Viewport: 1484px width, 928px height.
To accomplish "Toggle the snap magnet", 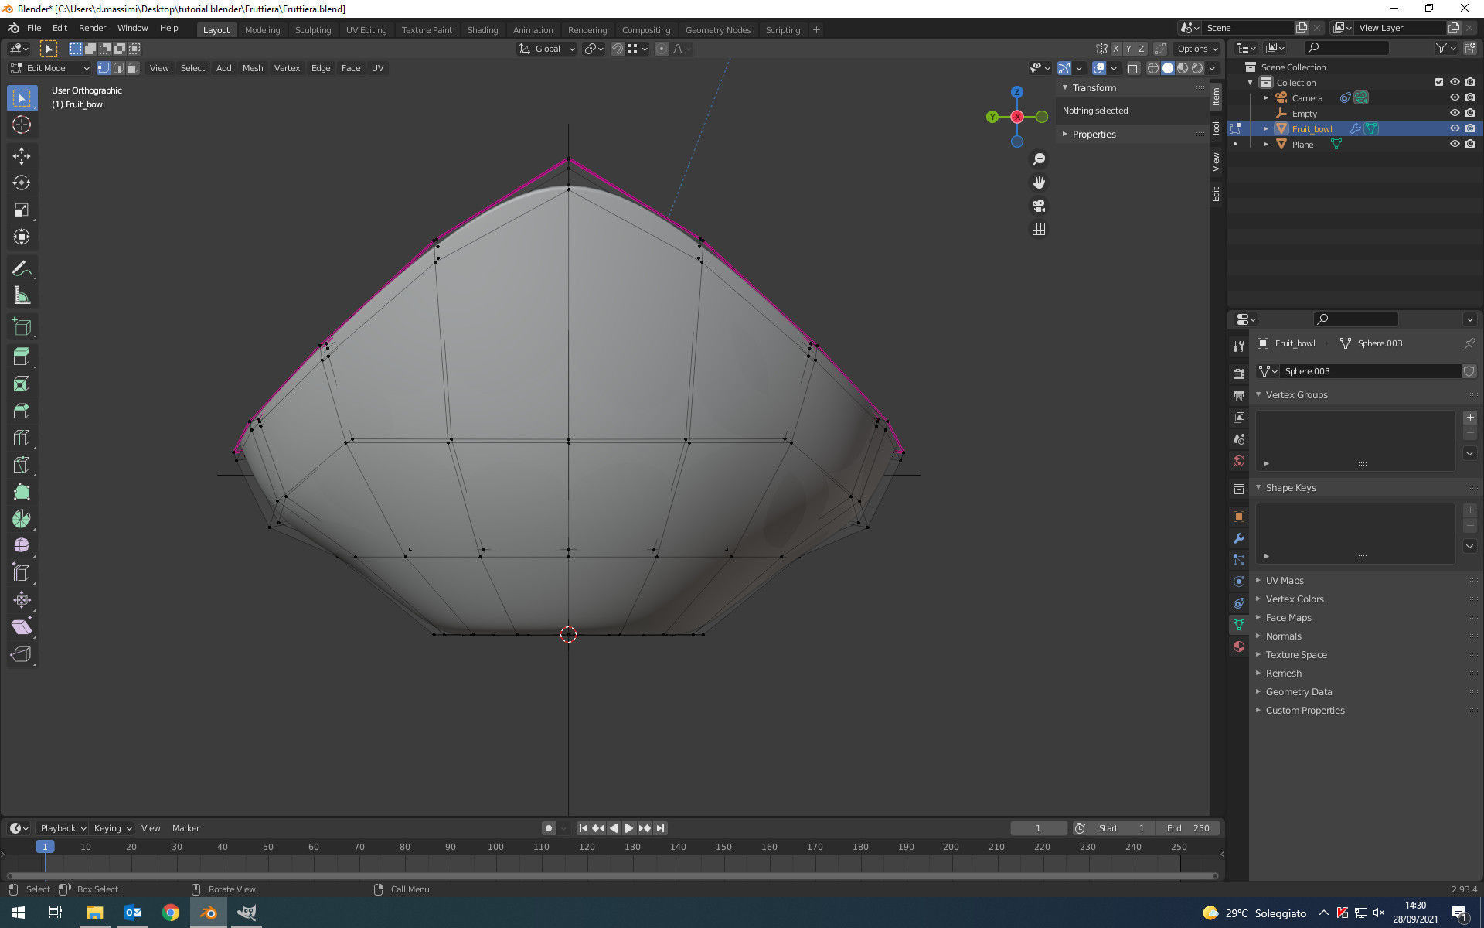I will pyautogui.click(x=617, y=49).
